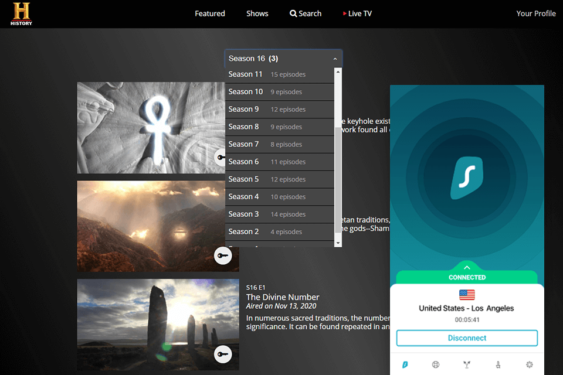563x375 pixels.
Task: Click the Search magnifier link
Action: pyautogui.click(x=306, y=13)
